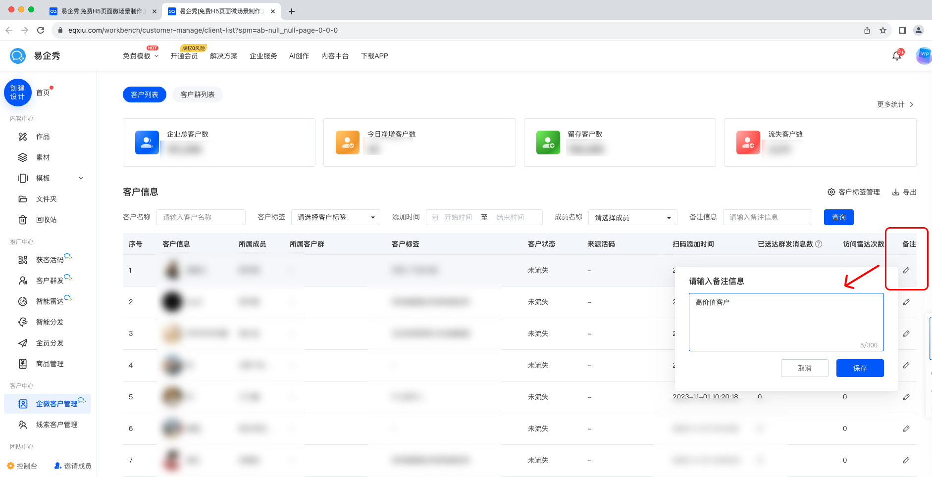Click the 回收站 trash icon

click(x=23, y=220)
